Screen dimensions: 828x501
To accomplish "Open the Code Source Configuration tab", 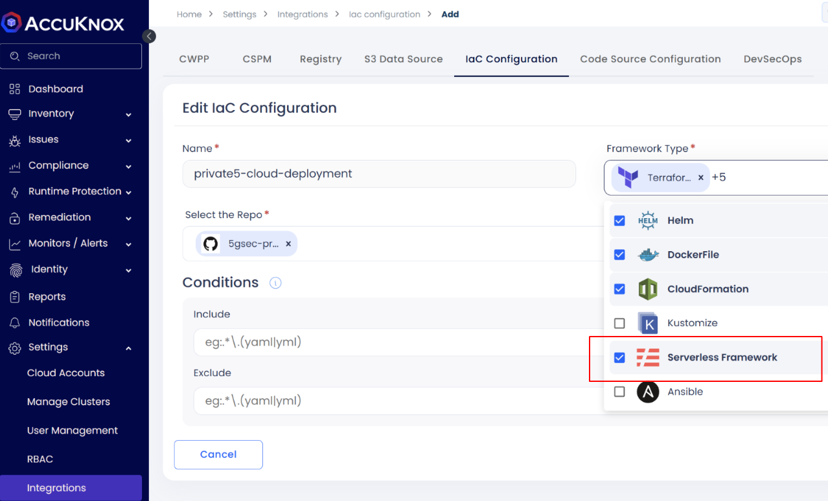I will pyautogui.click(x=650, y=59).
